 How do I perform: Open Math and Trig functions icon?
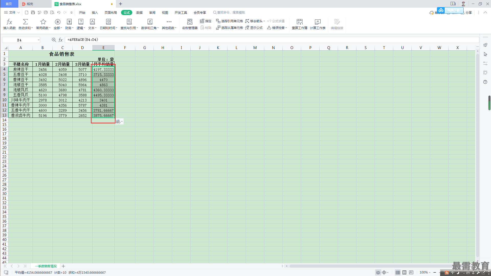click(x=150, y=22)
